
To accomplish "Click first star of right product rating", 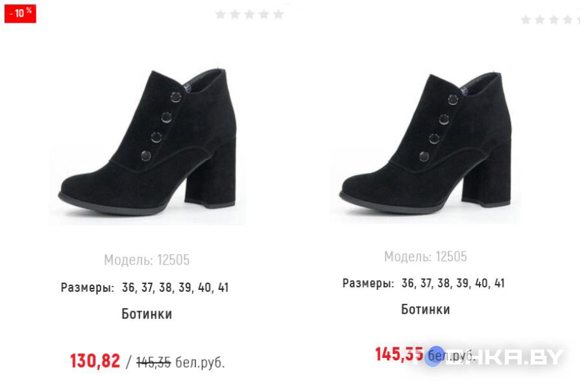I will click(526, 20).
